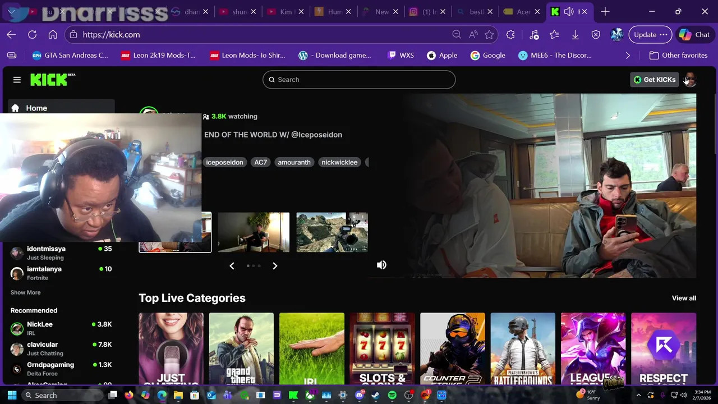The width and height of the screenshot is (718, 404).
Task: Refresh the kick.com page
Action: pyautogui.click(x=32, y=35)
